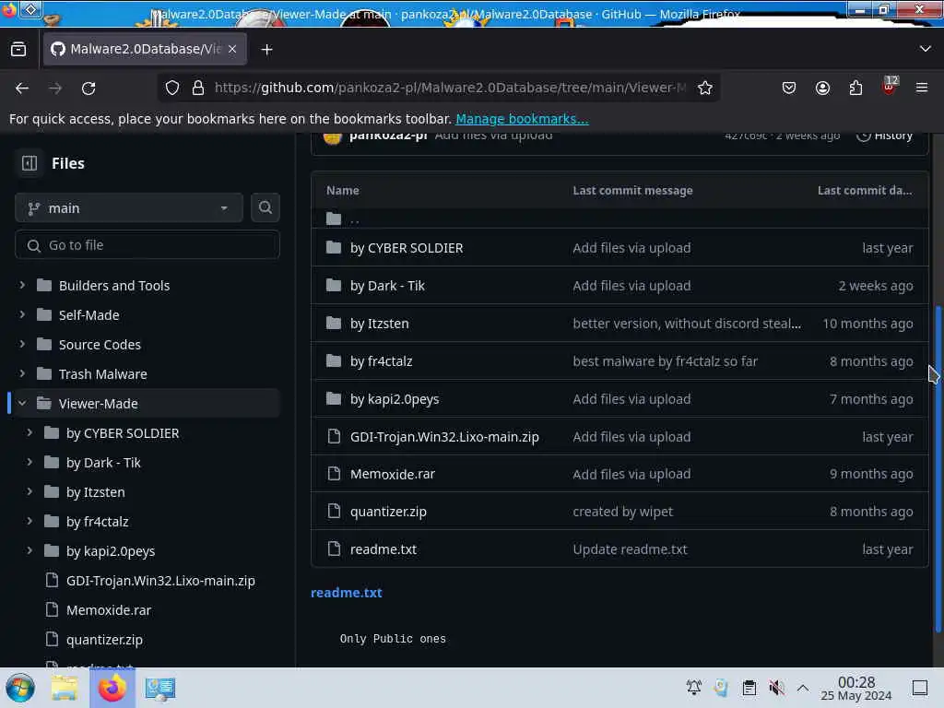
Task: Open by fr4ctalz folder in table
Action: (381, 361)
